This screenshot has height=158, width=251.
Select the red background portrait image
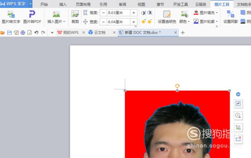pos(177,124)
